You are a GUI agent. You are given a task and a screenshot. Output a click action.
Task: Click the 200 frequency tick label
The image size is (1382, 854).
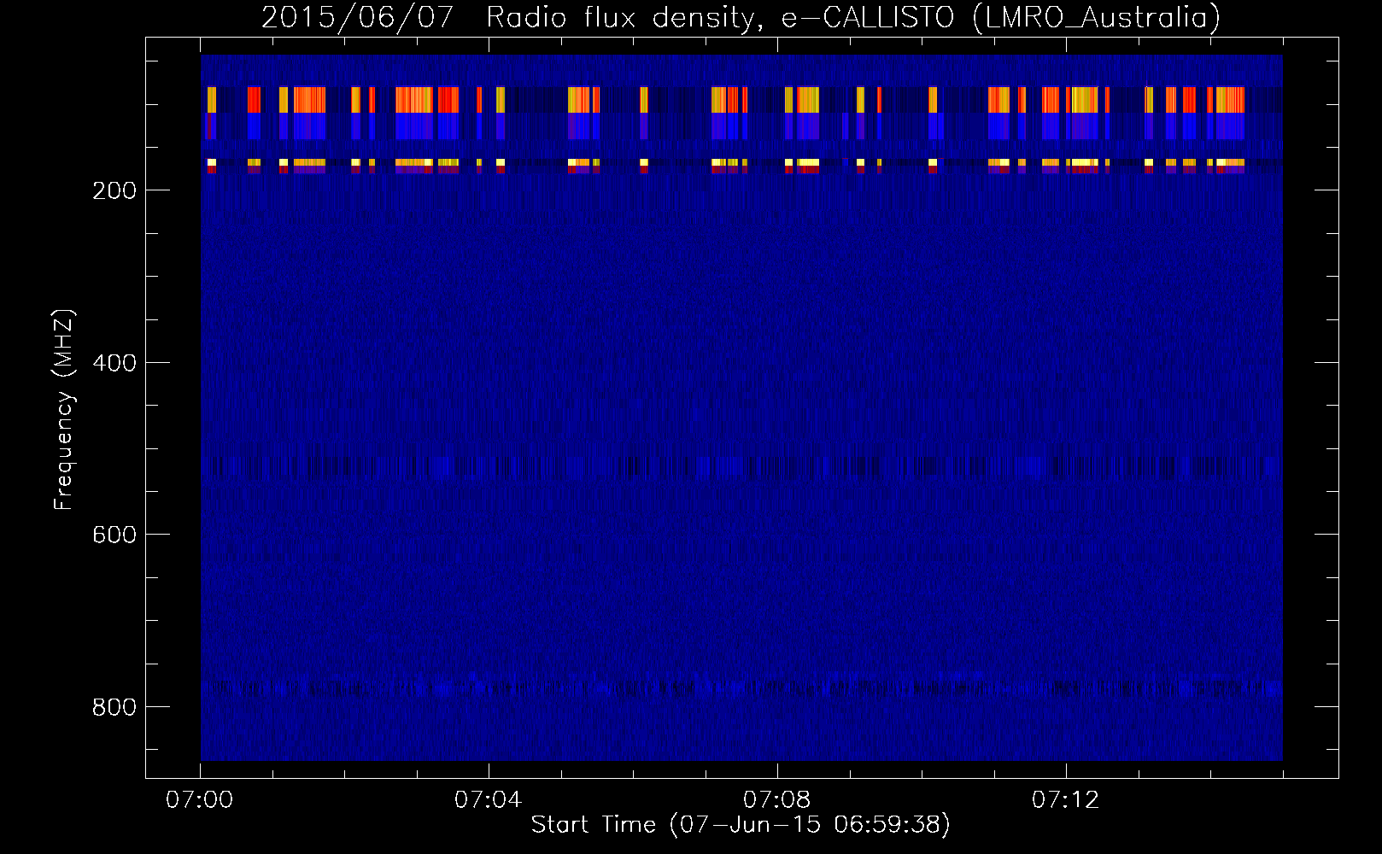(x=114, y=190)
